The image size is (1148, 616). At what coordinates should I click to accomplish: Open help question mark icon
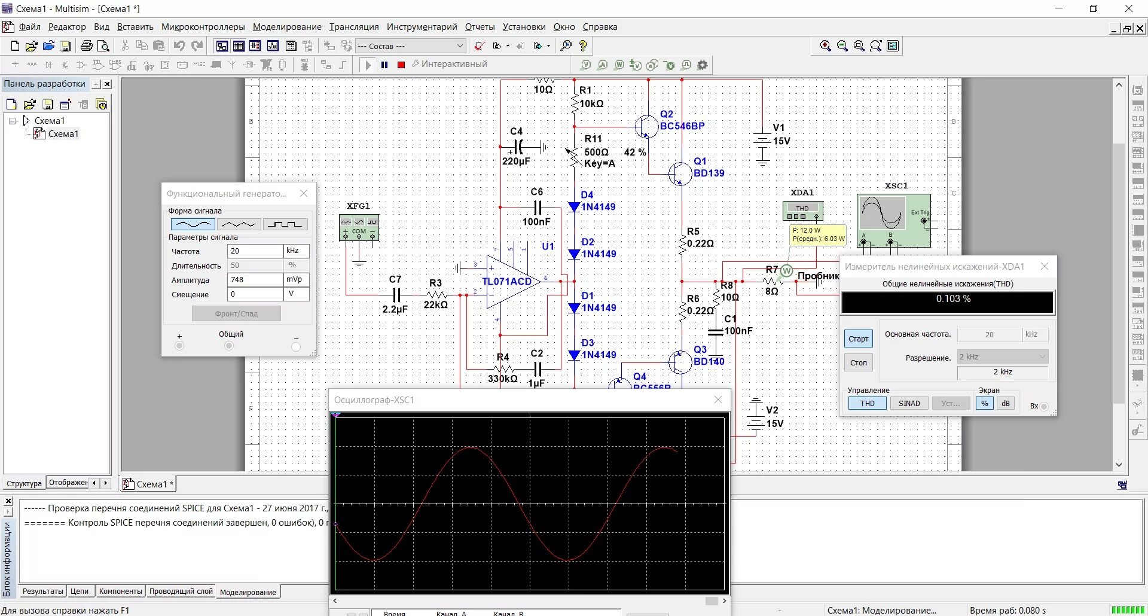click(583, 46)
